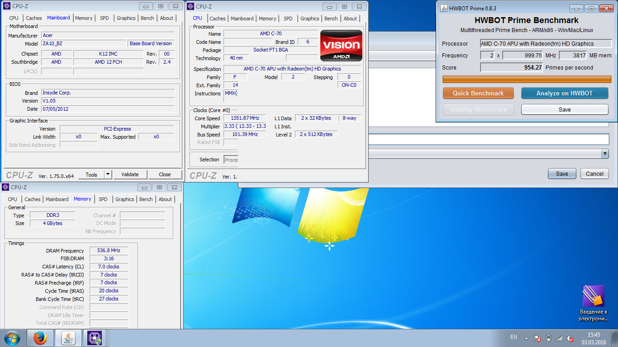
Task: Open SPD tab in processor window
Action: (x=288, y=19)
